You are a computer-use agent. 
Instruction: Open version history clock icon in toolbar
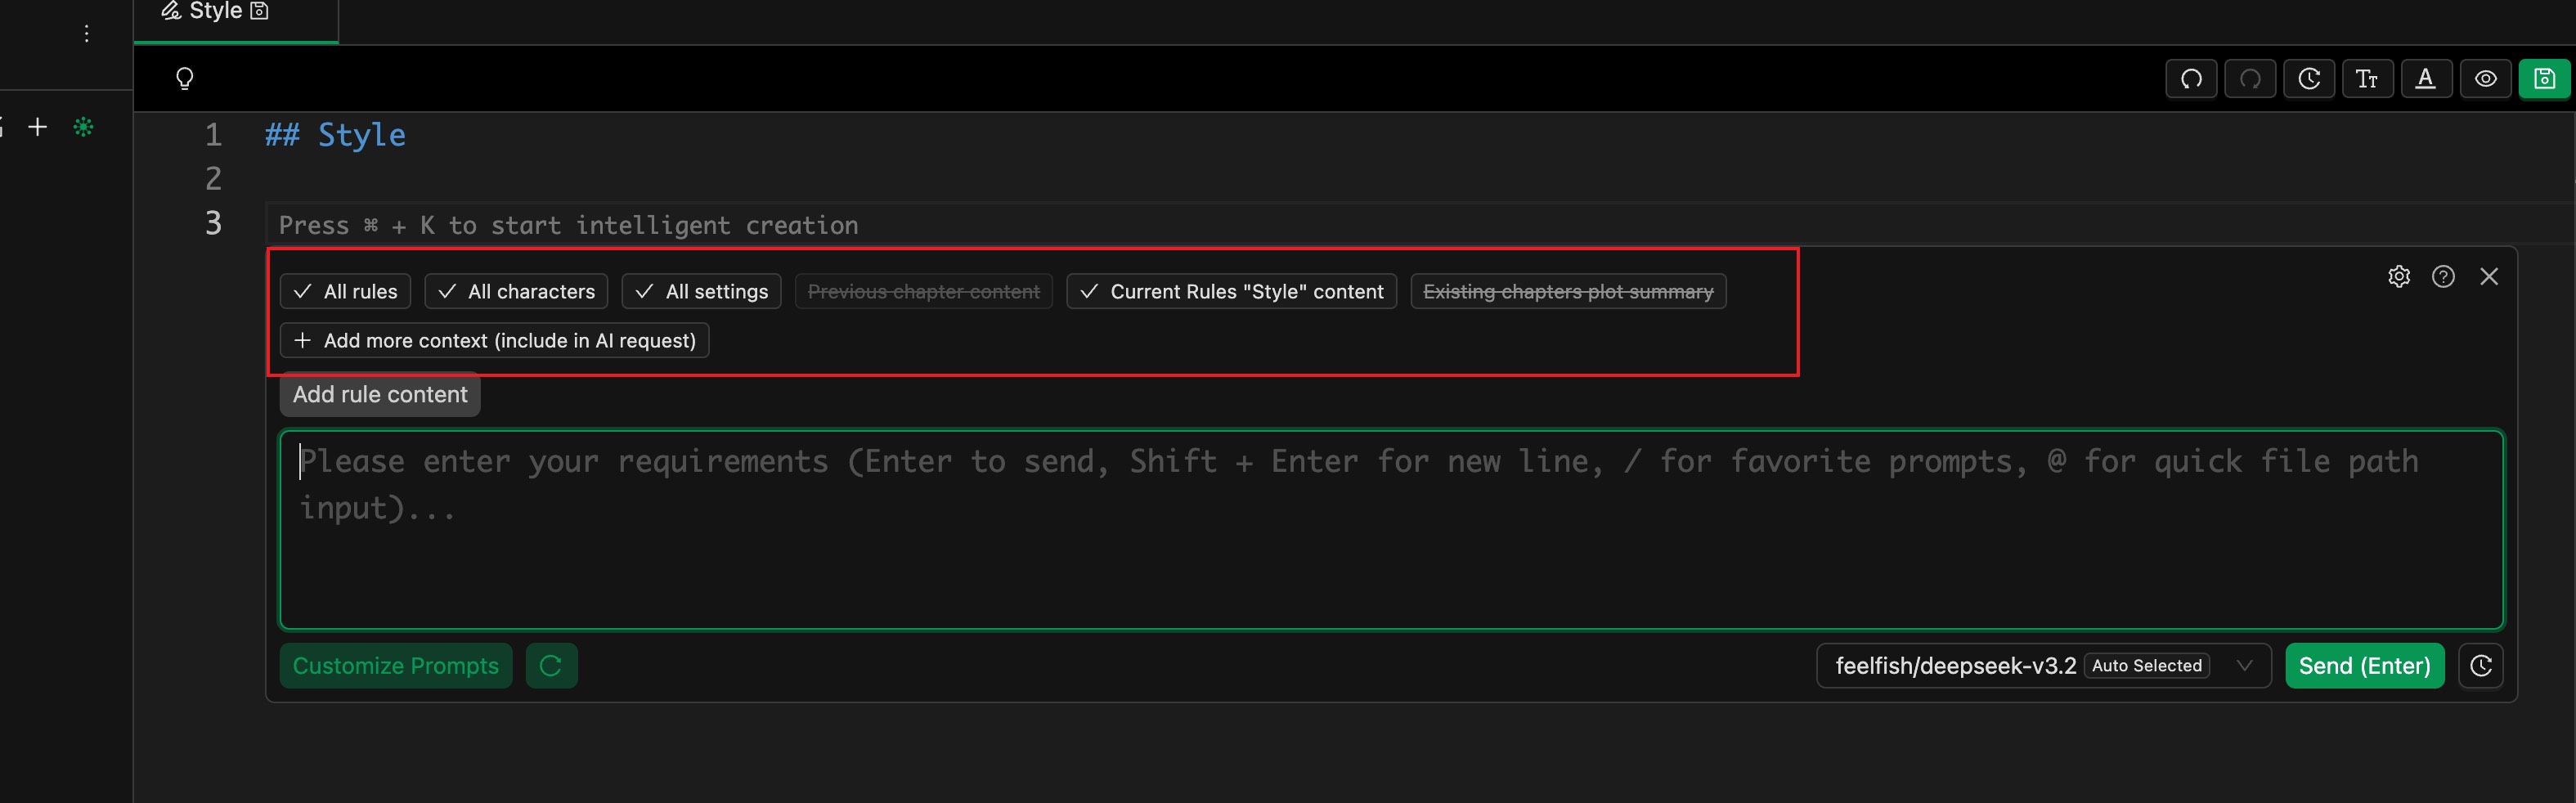click(2308, 79)
